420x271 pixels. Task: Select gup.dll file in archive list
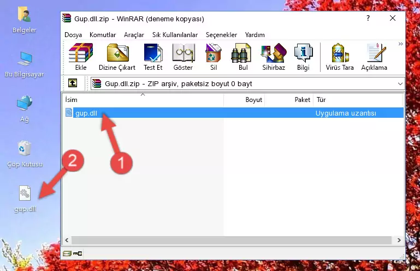click(233, 113)
